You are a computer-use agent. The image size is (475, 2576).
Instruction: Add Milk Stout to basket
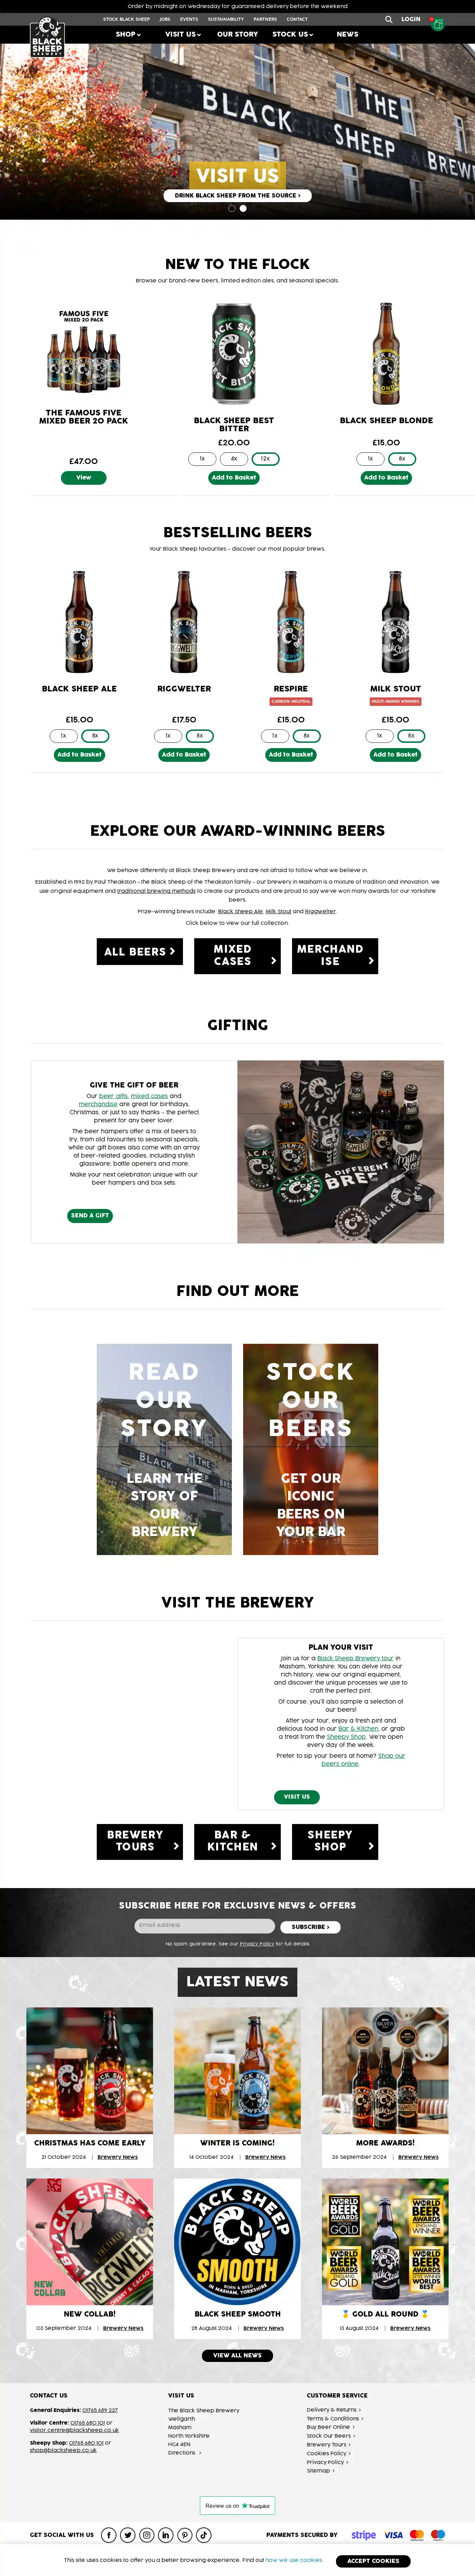pyautogui.click(x=395, y=755)
